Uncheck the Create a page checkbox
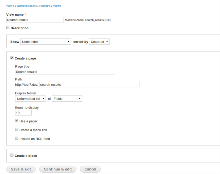220x174 pixels. (x=12, y=58)
